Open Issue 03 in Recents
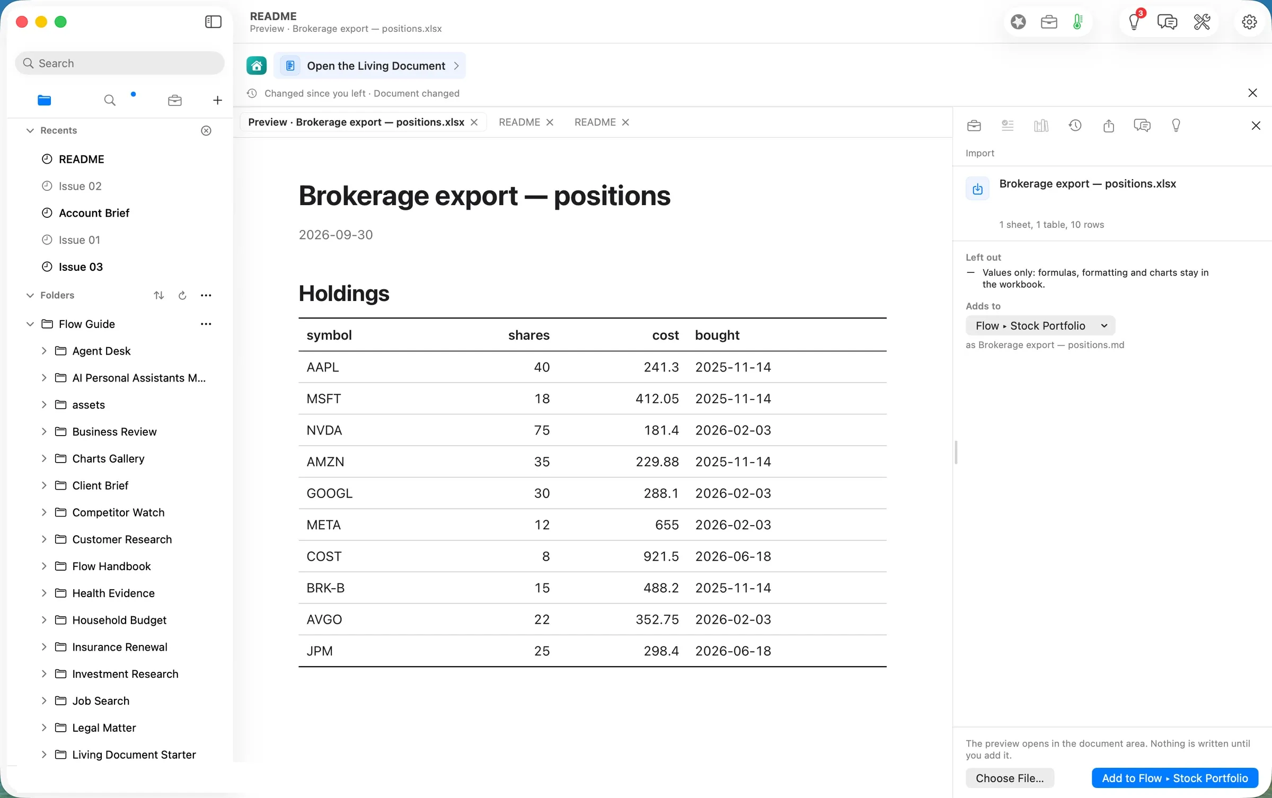The width and height of the screenshot is (1272, 798). tap(81, 267)
